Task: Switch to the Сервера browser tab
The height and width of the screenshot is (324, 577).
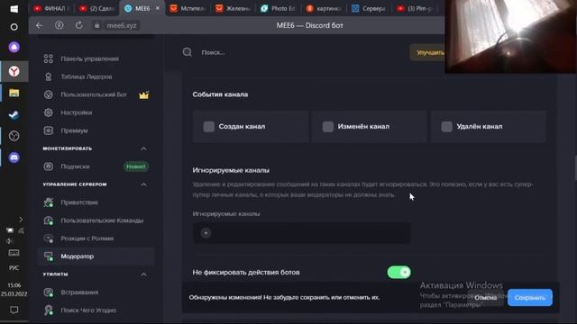Action: (x=369, y=8)
